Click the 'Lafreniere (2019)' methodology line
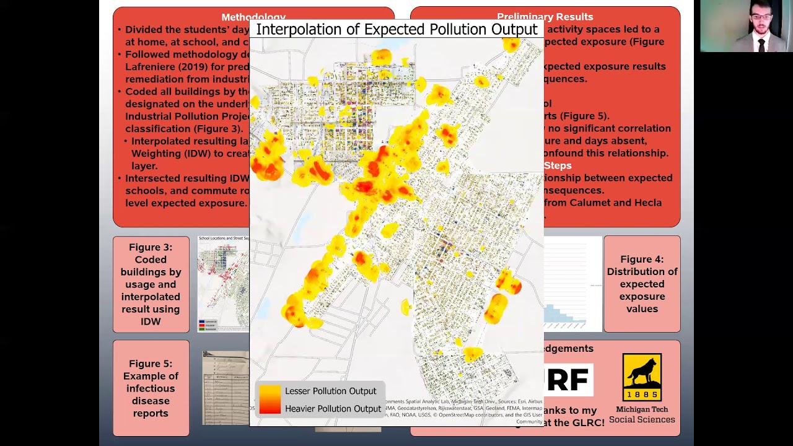 point(187,66)
